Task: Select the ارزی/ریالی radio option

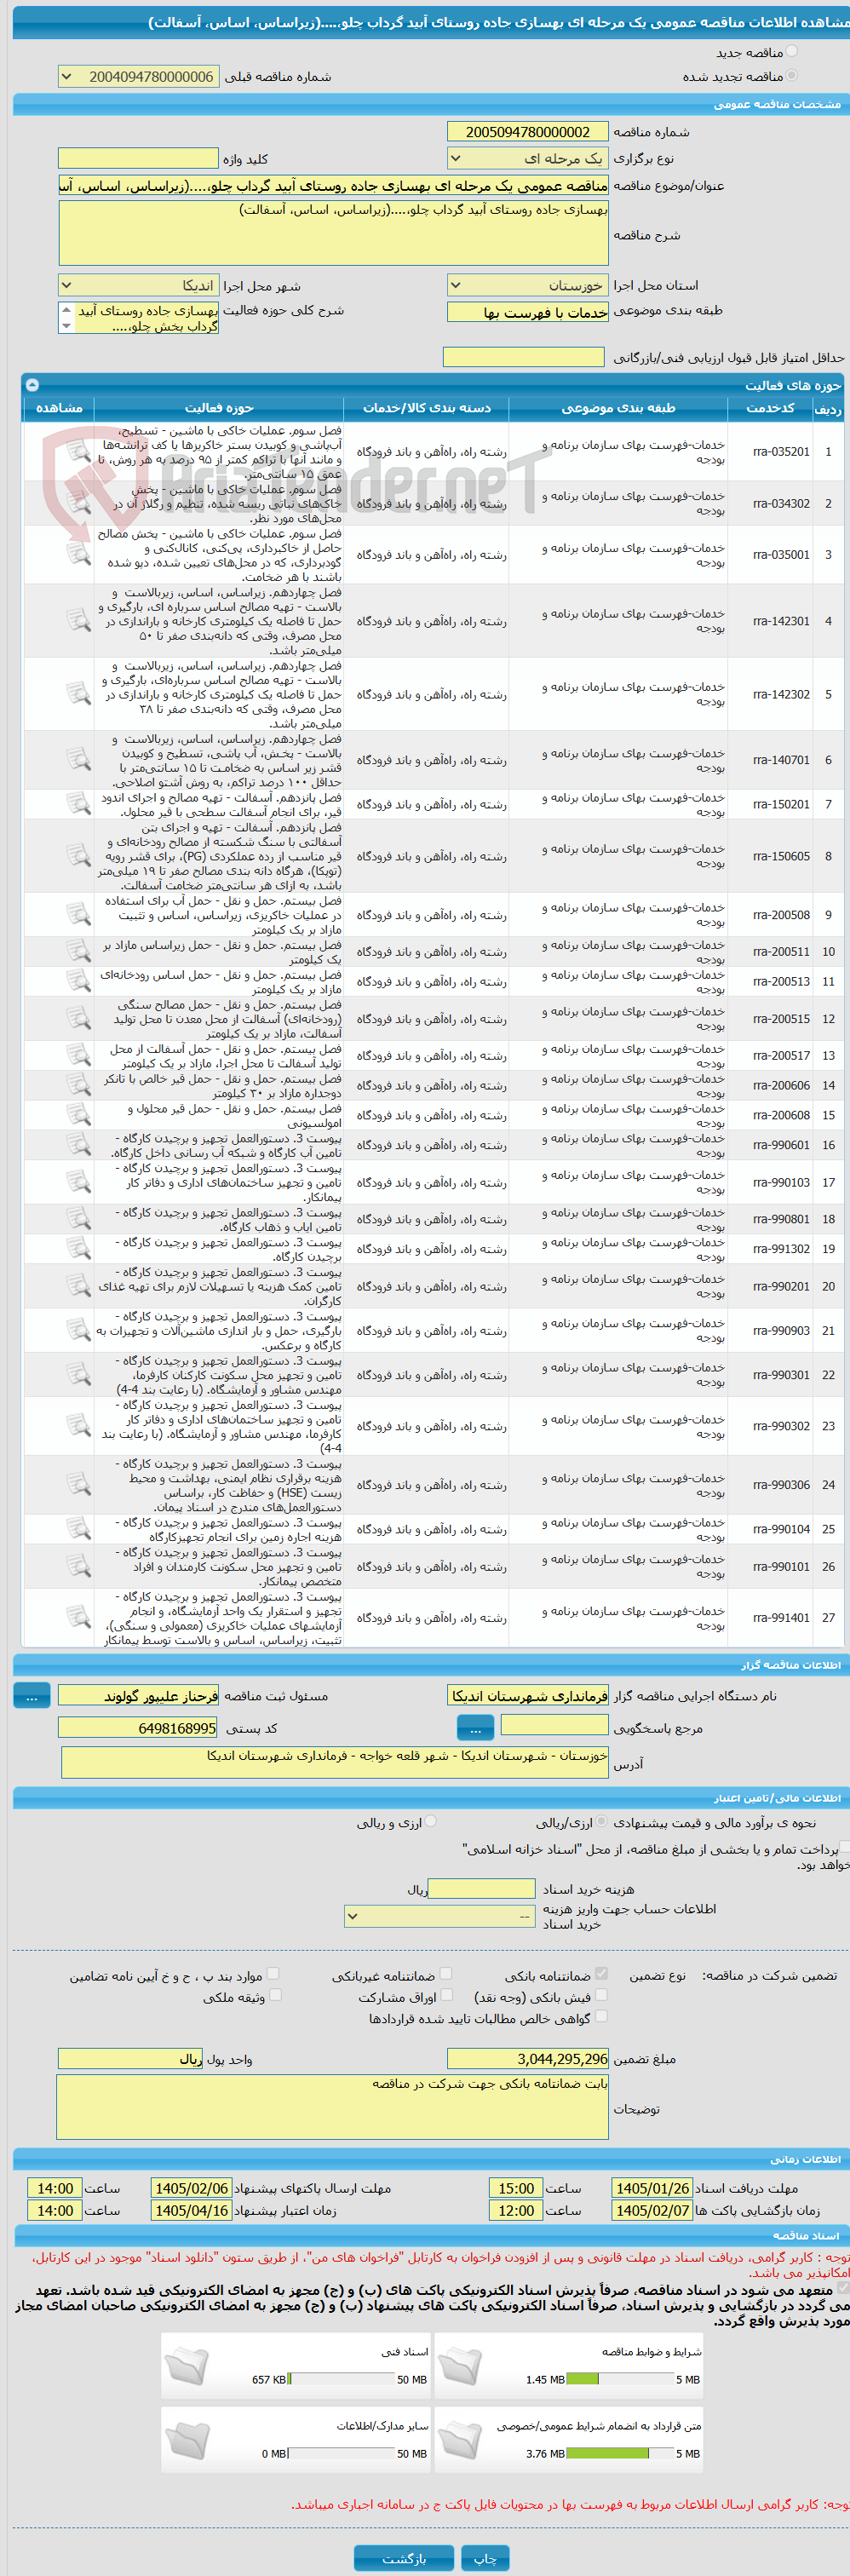Action: [x=601, y=1821]
